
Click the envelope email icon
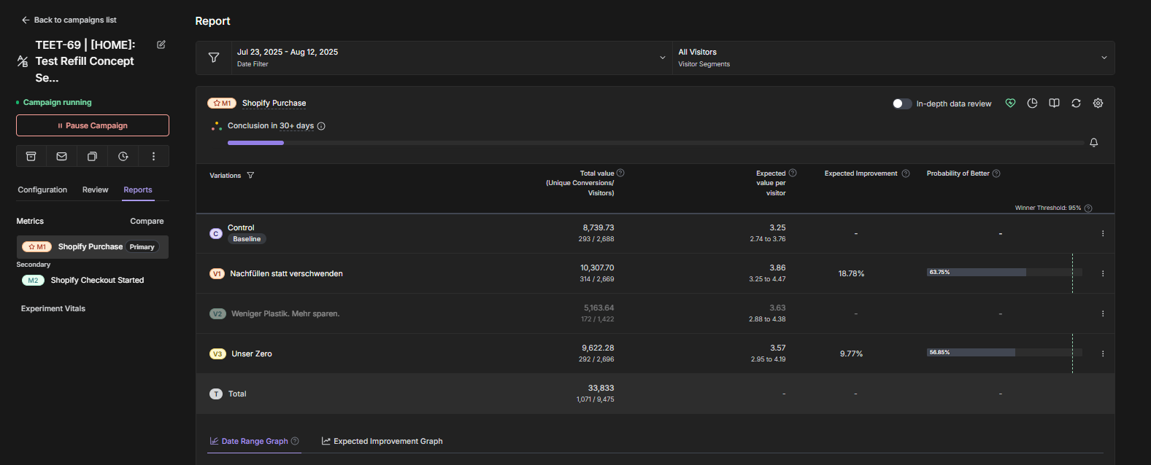click(61, 156)
